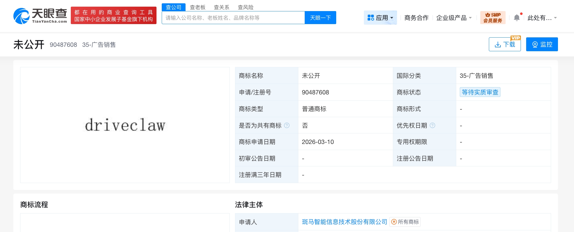Open applicant 斑马智能信息技术股份有限公司 link

coord(344,222)
